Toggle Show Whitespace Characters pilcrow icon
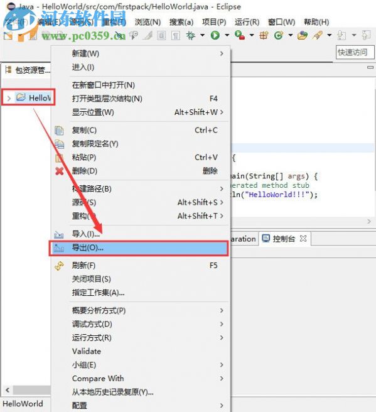The image size is (376, 412). click(176, 35)
